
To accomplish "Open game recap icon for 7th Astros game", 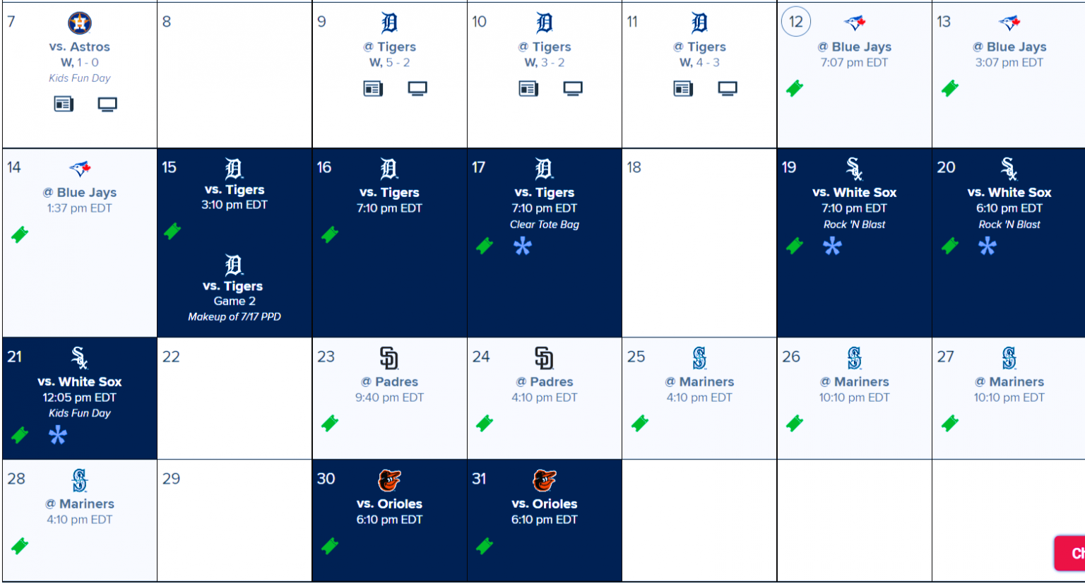I will coord(64,105).
